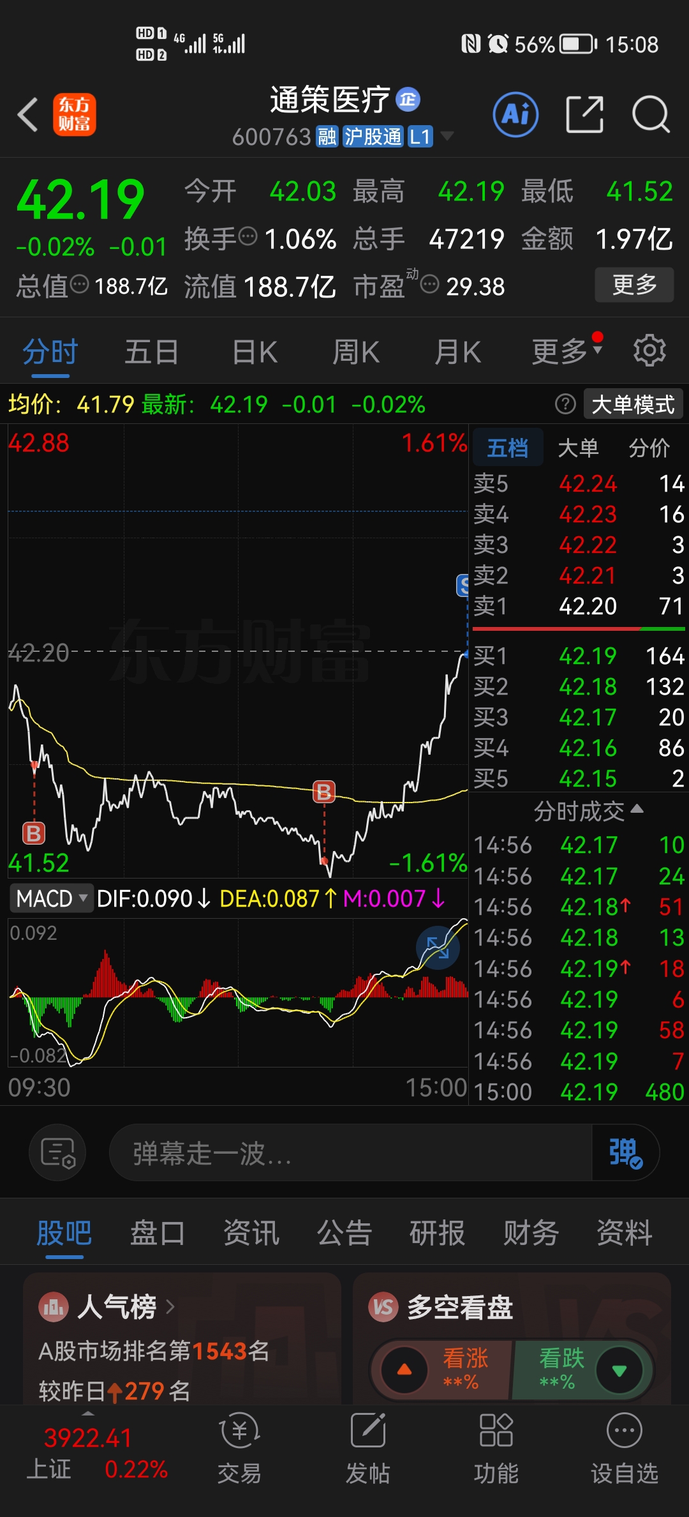This screenshot has width=689, height=1517.
Task: Tap the 人气榜 bar chart icon
Action: [54, 1307]
